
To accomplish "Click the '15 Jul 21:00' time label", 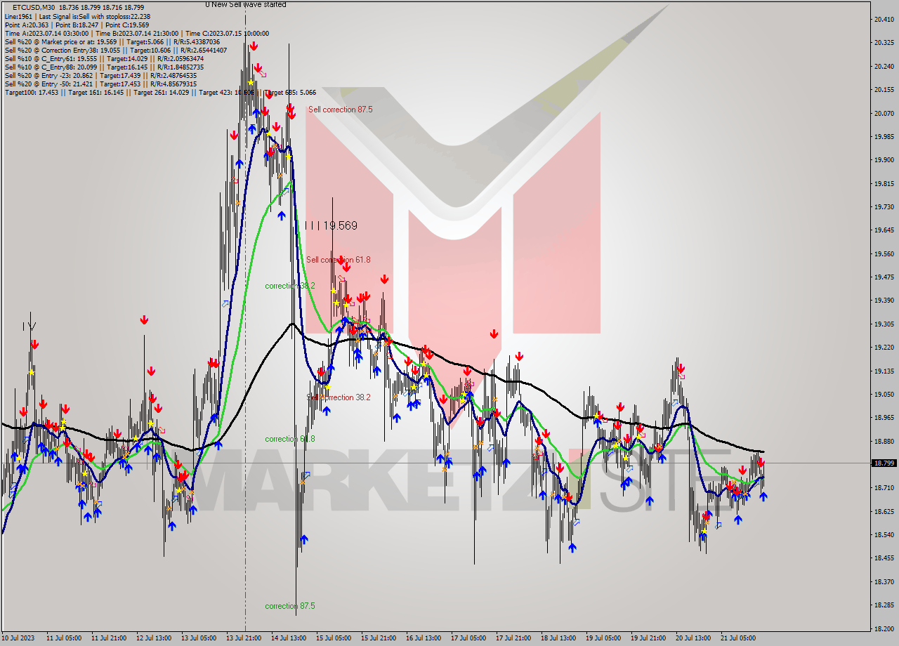I will click(x=379, y=638).
